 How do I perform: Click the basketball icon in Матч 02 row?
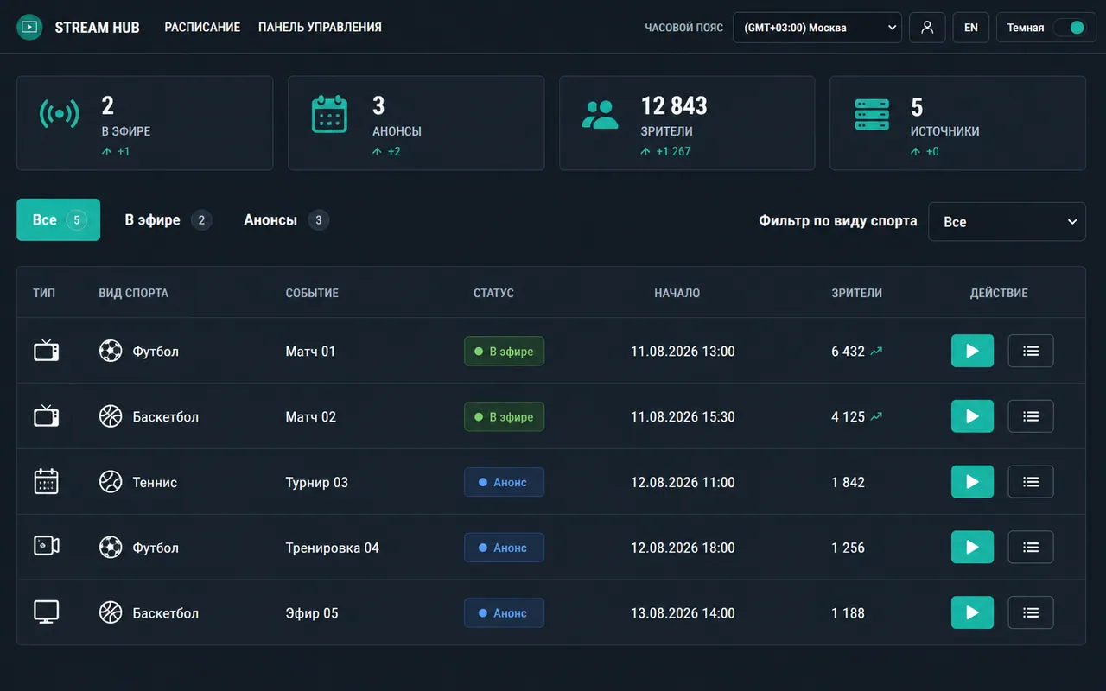111,416
